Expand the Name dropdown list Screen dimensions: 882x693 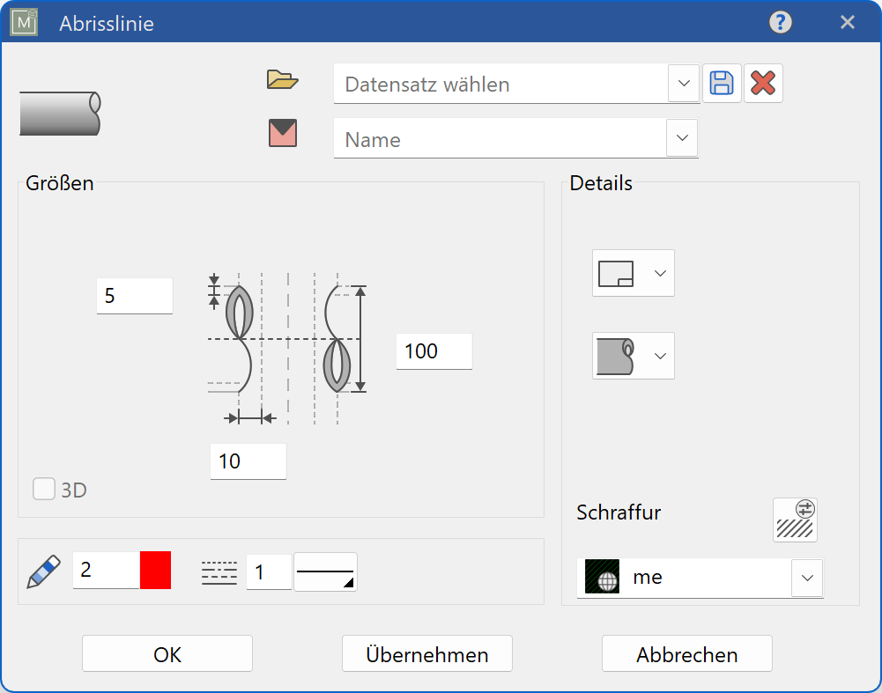[681, 138]
